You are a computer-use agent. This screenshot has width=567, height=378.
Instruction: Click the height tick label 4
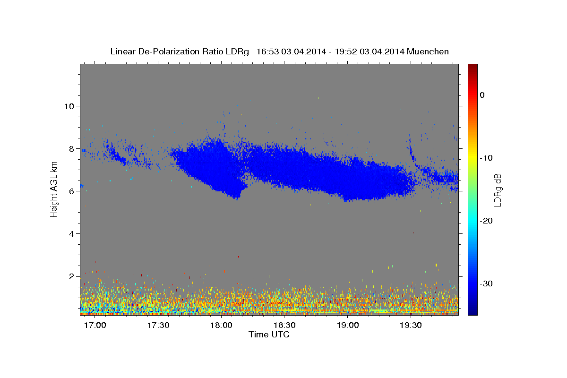(72, 233)
